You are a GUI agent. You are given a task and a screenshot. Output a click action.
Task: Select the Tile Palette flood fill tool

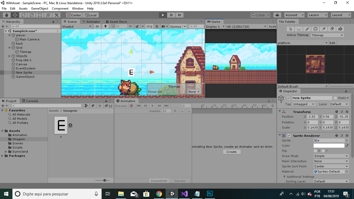(341, 29)
